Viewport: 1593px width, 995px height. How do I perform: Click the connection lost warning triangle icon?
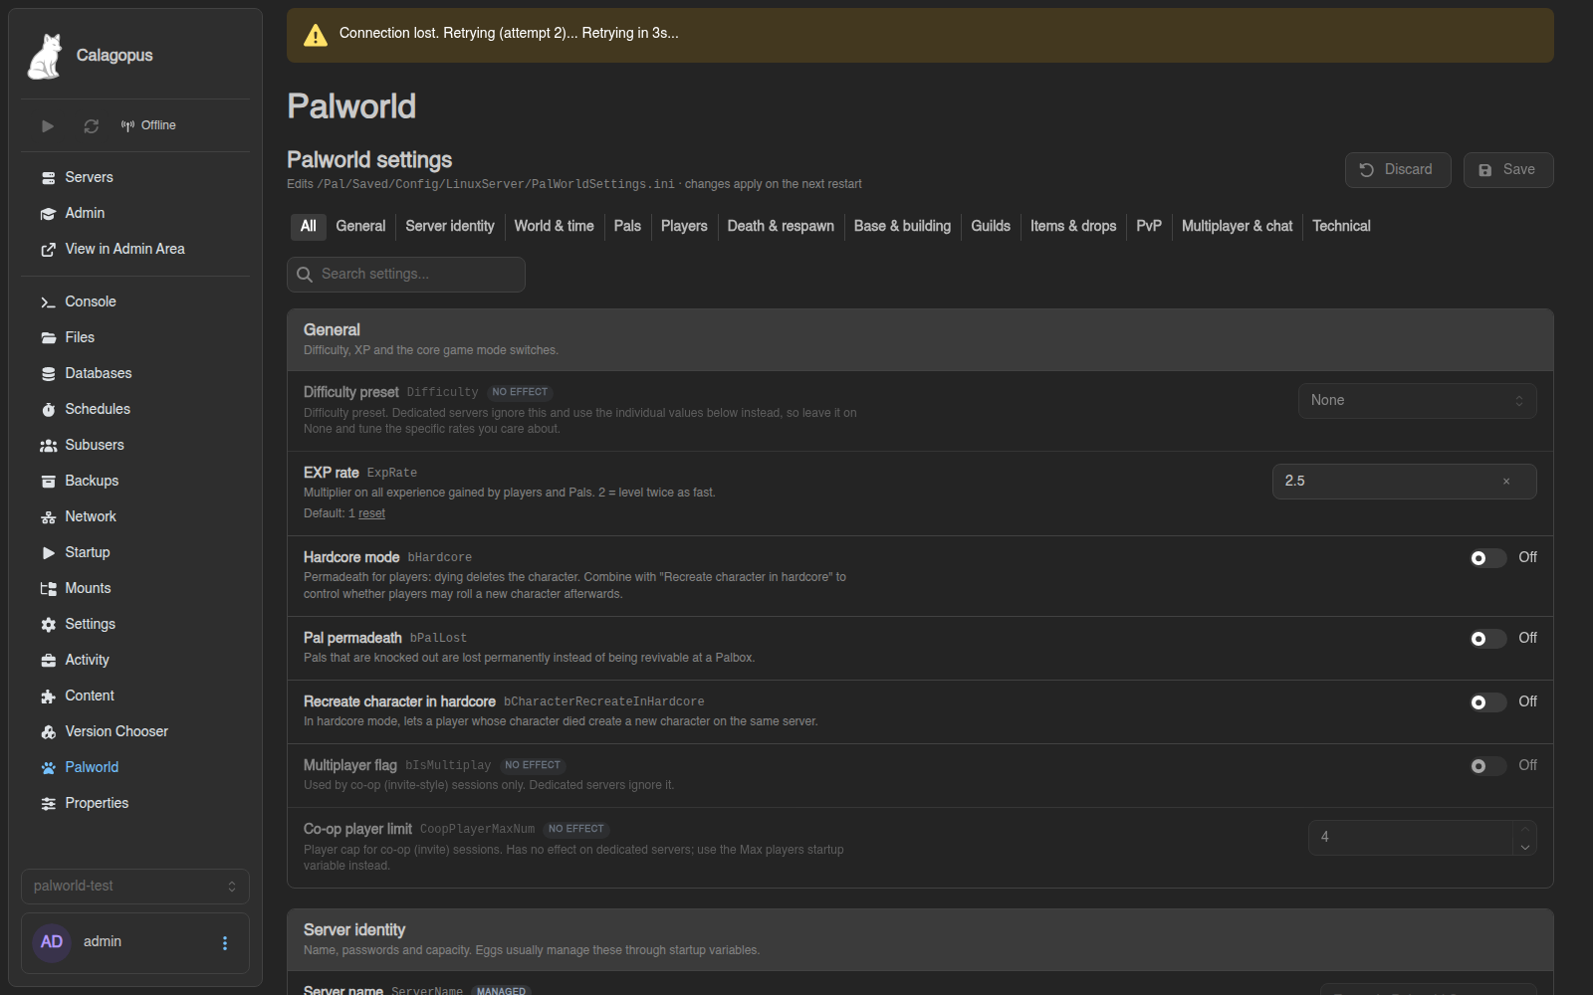click(316, 35)
